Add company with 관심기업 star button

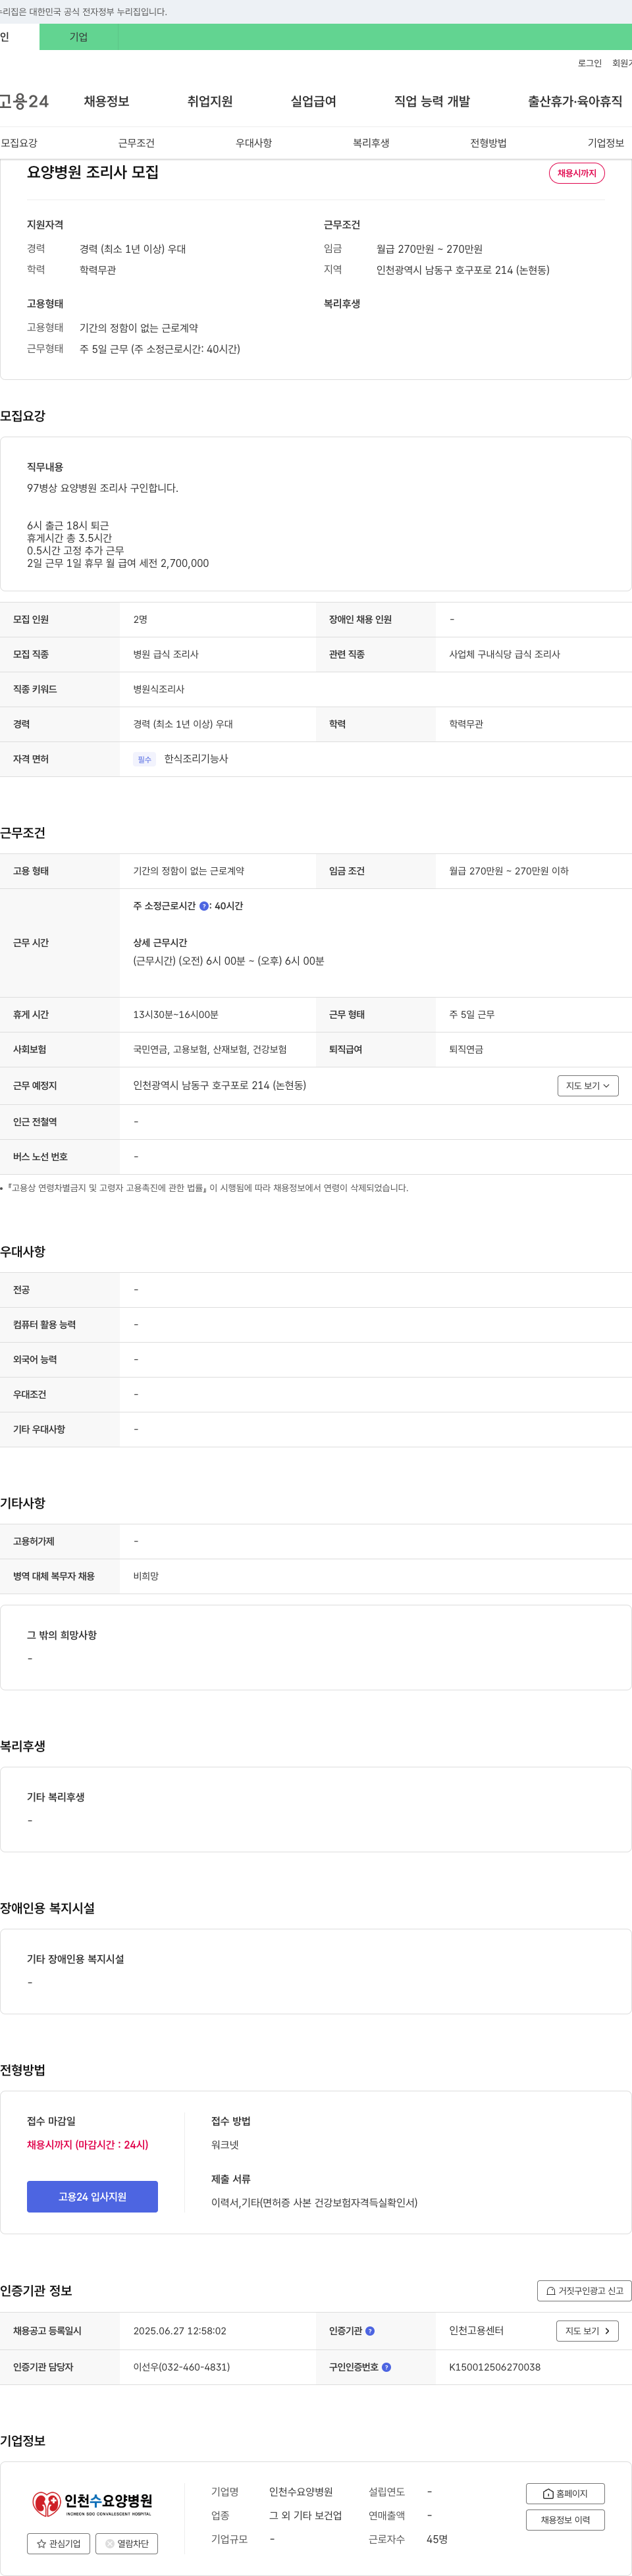click(x=58, y=2543)
